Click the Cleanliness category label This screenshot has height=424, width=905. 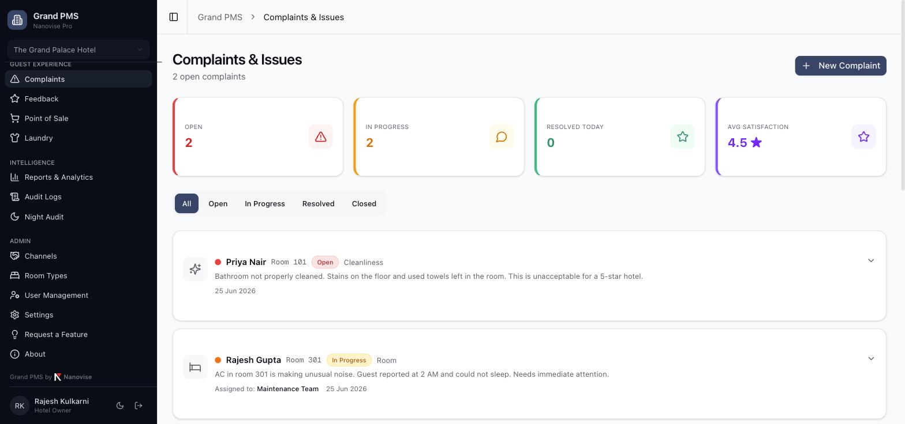tap(364, 262)
